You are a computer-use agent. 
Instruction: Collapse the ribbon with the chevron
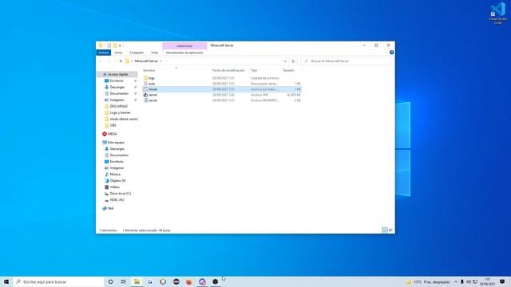pos(386,53)
